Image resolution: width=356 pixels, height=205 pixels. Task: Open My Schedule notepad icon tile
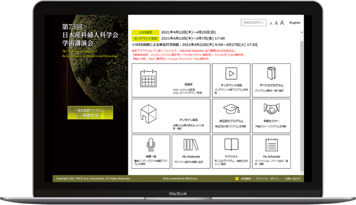(x=271, y=152)
